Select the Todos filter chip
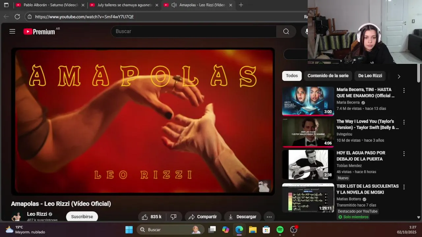 [292, 76]
